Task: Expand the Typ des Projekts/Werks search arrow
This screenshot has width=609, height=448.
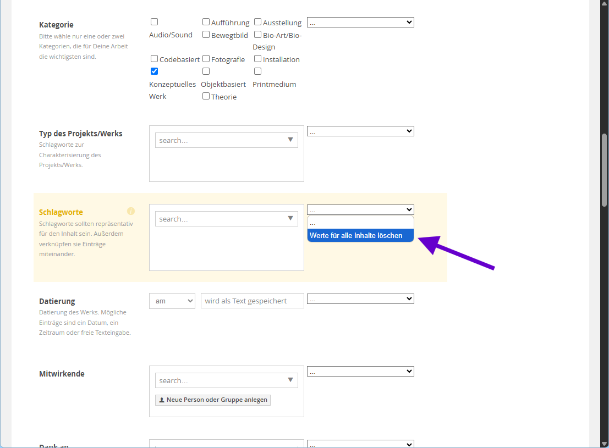Action: [x=290, y=140]
